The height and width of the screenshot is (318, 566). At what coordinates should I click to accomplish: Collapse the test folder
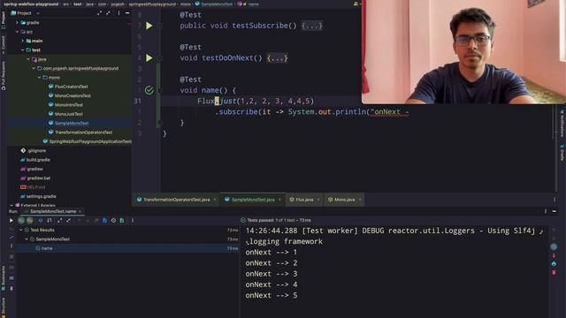pyautogui.click(x=23, y=50)
